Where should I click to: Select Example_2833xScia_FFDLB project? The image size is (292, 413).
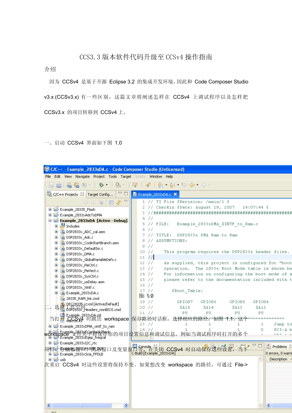(x=81, y=354)
